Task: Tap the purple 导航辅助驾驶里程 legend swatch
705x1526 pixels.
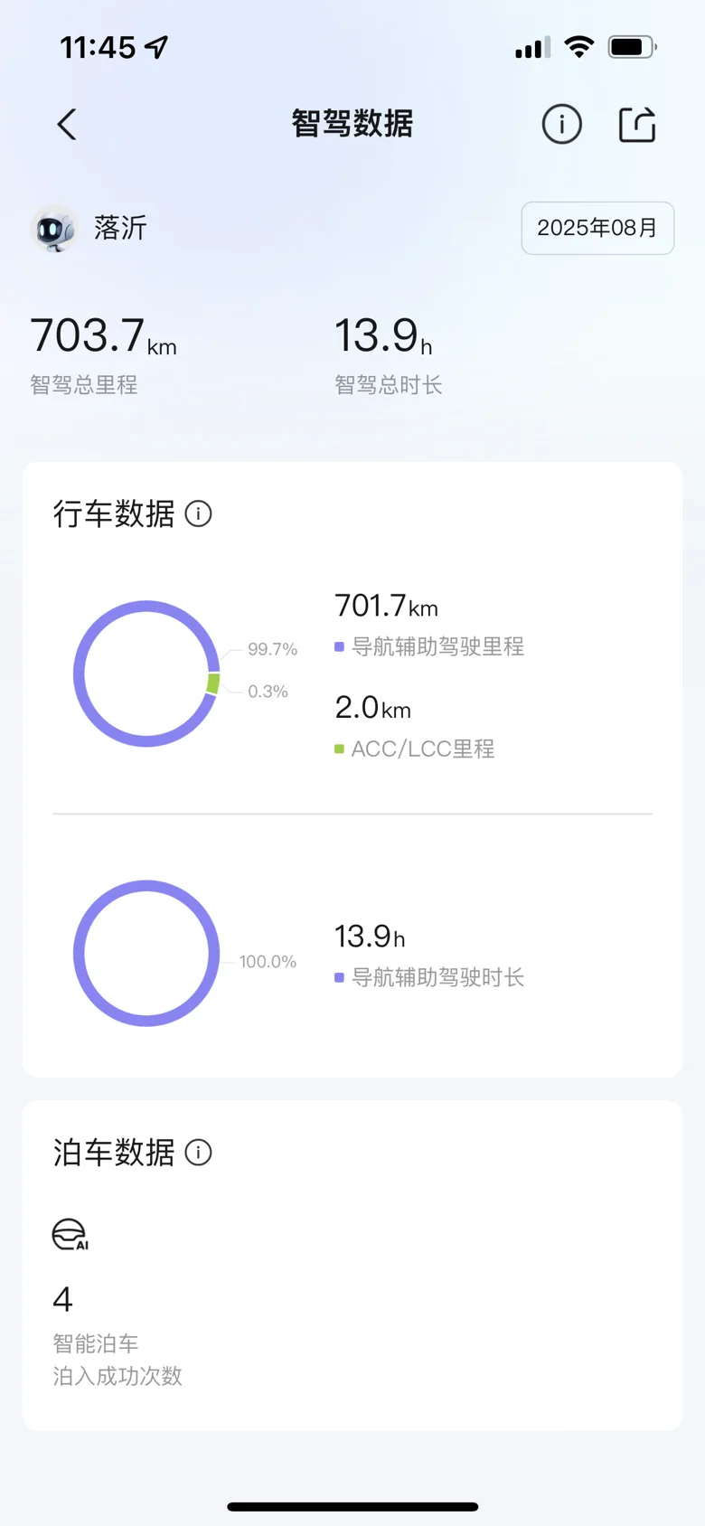Action: tap(340, 647)
